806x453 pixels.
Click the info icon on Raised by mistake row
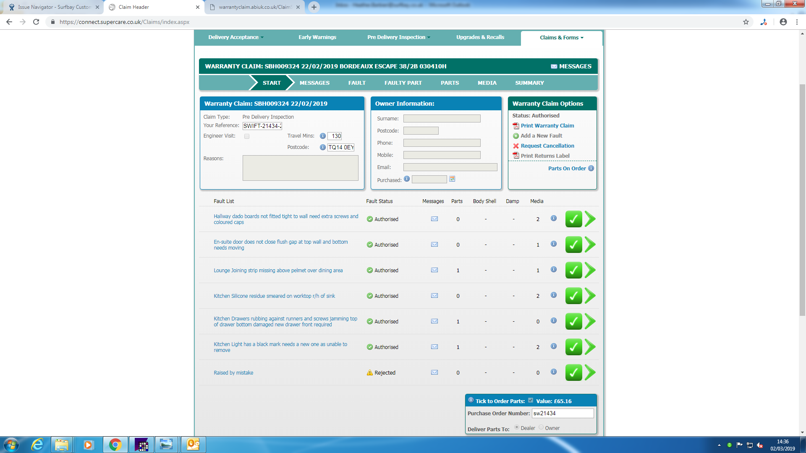(554, 372)
